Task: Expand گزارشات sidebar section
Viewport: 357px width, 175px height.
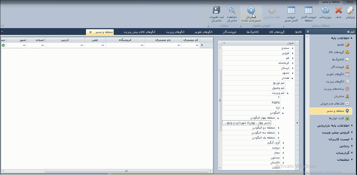Action: (x=352, y=153)
